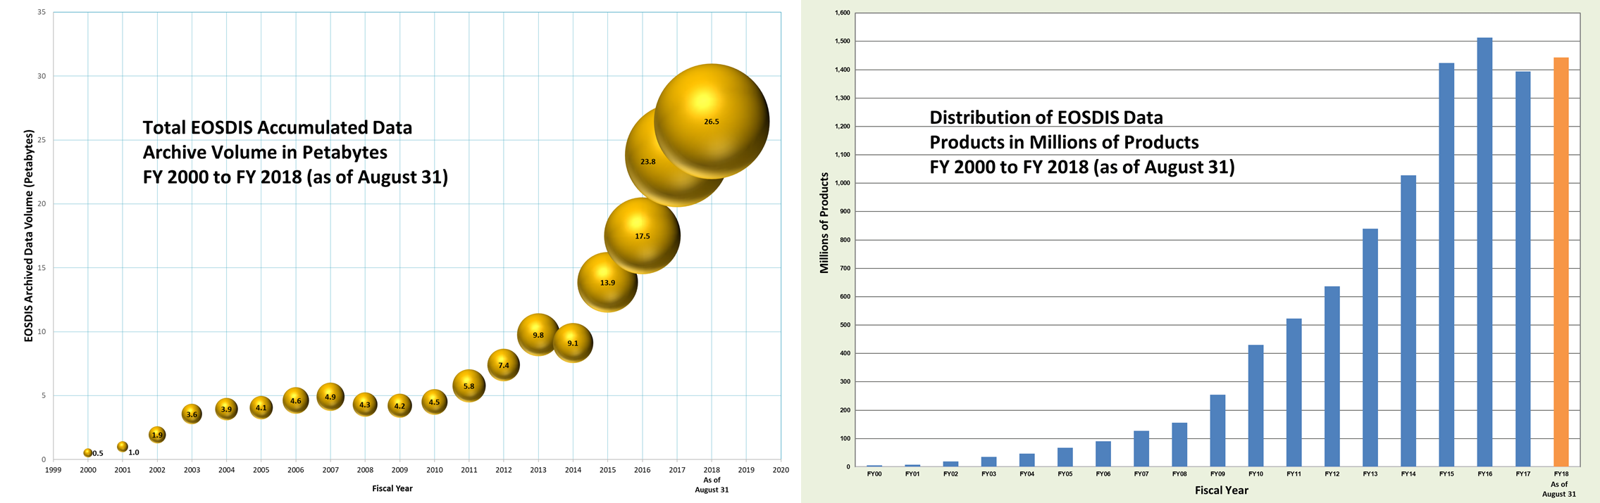Click the 4.3 bubble for 2008

click(365, 405)
